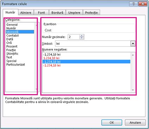Image resolution: width=149 pixels, height=129 pixels.
Task: Select black -1.234,10 lei negative format
Action: pyautogui.click(x=87, y=54)
